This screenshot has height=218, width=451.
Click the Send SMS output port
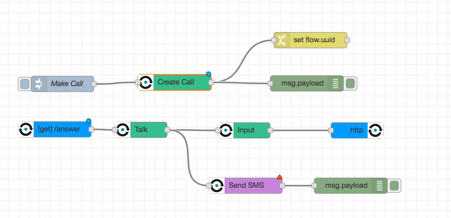282,186
